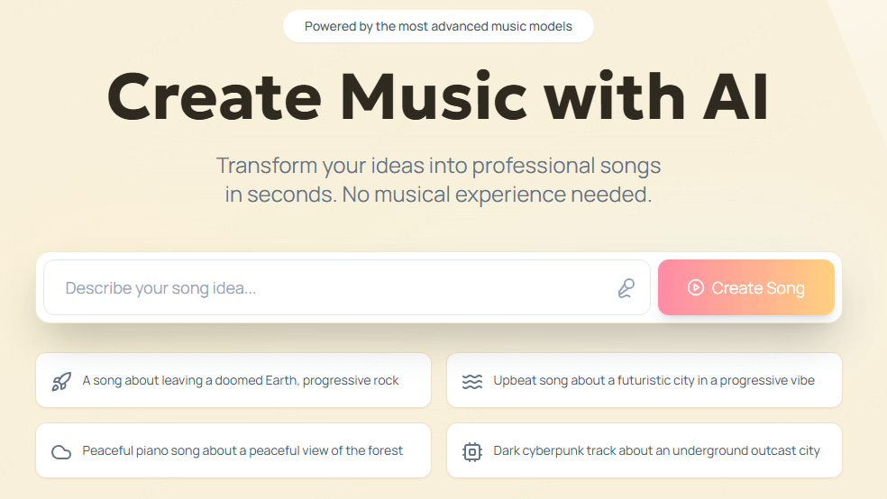Pick the peaceful piano forest prompt
This screenshot has width=887, height=499.
click(242, 450)
